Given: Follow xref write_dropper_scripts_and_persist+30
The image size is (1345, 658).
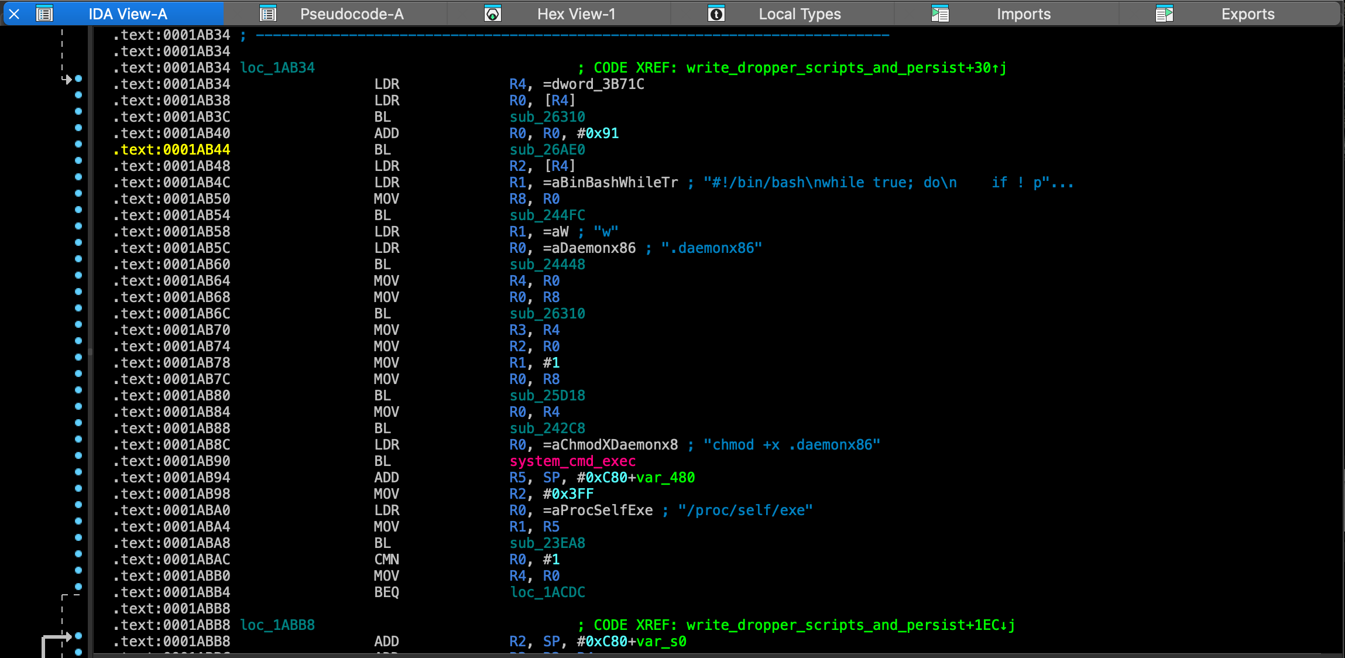Looking at the screenshot, I should pos(846,68).
